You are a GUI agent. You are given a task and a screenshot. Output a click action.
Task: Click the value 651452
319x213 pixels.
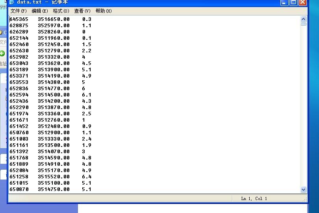click(x=19, y=126)
